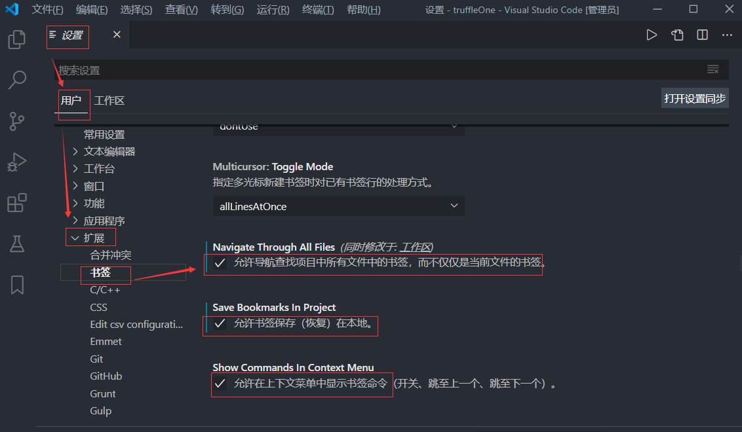Click the Run play icon in editor toolbar
This screenshot has height=432, width=742.
(x=652, y=35)
